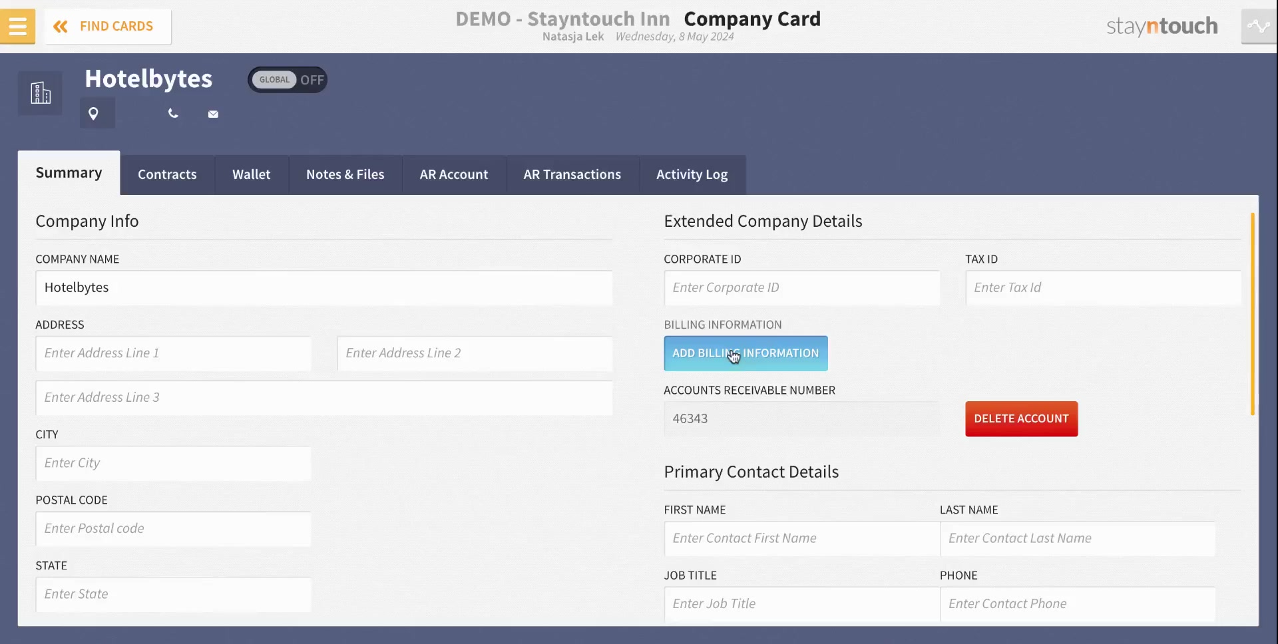Click the location pin icon
Image resolution: width=1278 pixels, height=644 pixels.
[x=94, y=114]
